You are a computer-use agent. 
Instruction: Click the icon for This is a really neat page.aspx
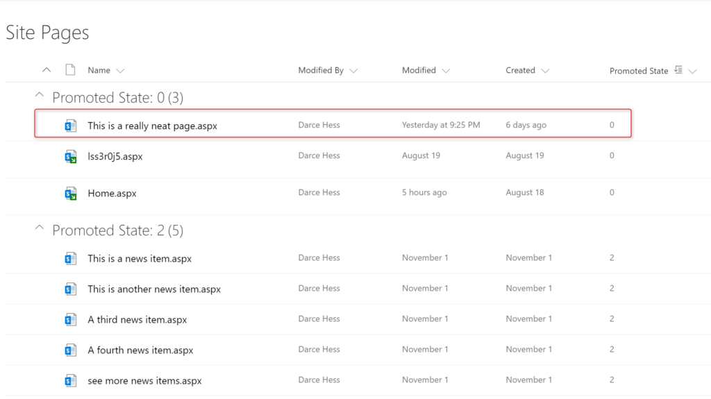click(x=70, y=126)
